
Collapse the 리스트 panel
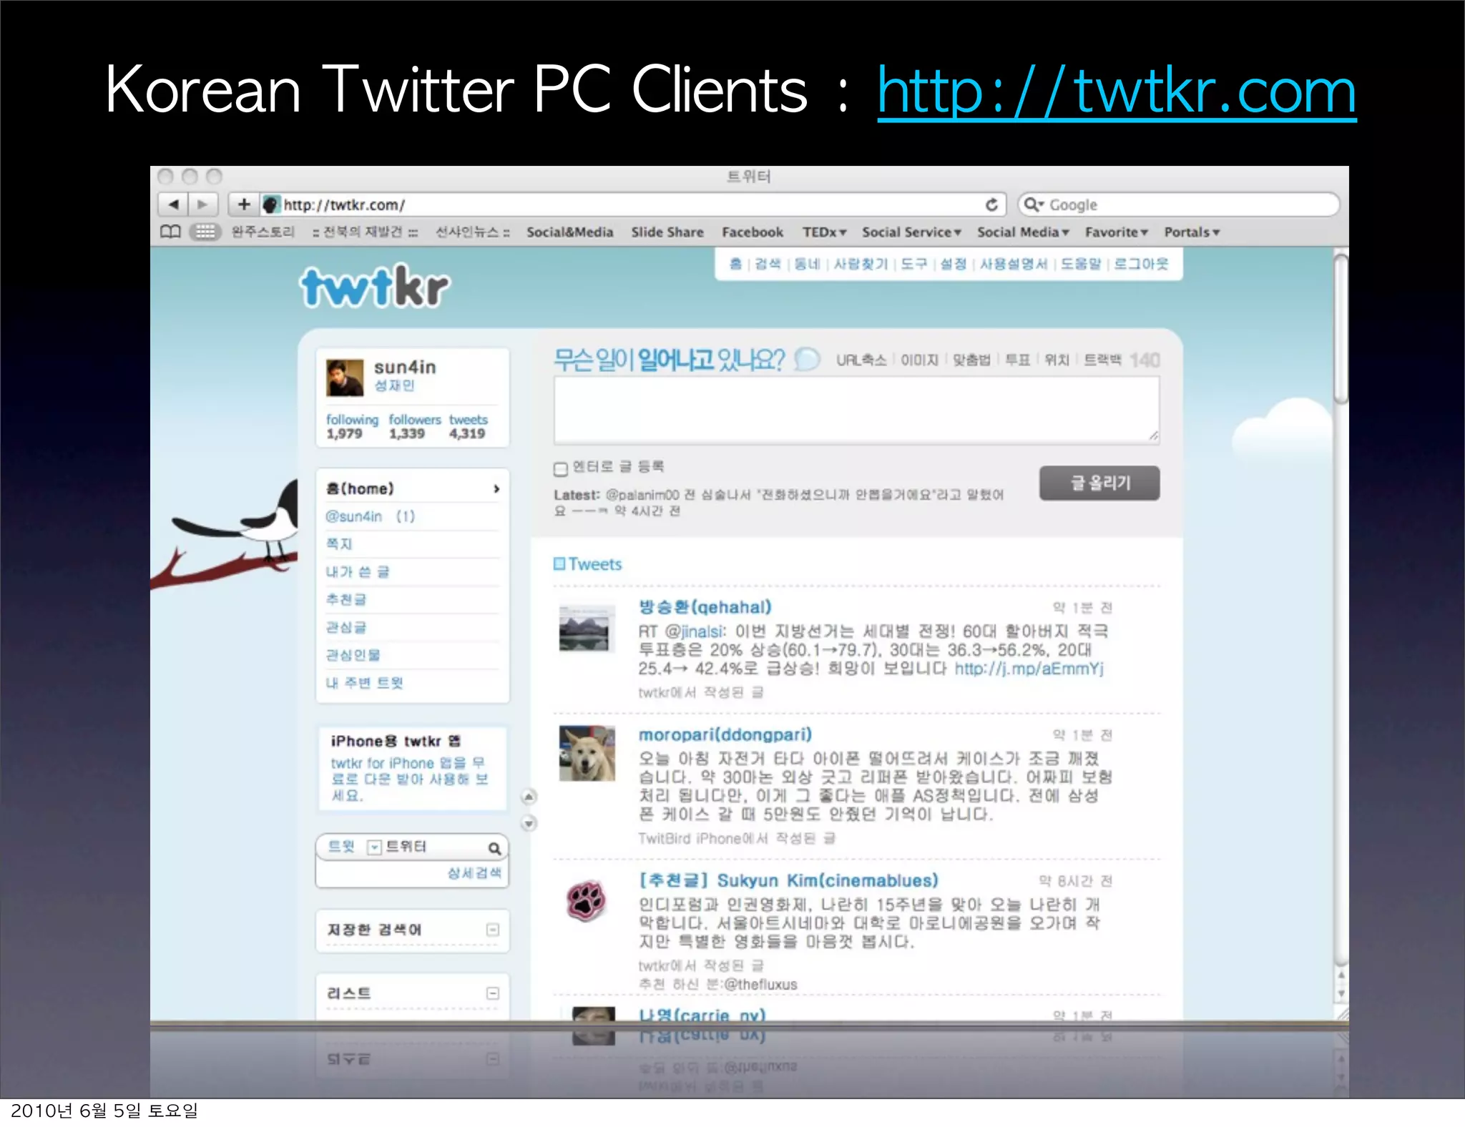pyautogui.click(x=493, y=993)
